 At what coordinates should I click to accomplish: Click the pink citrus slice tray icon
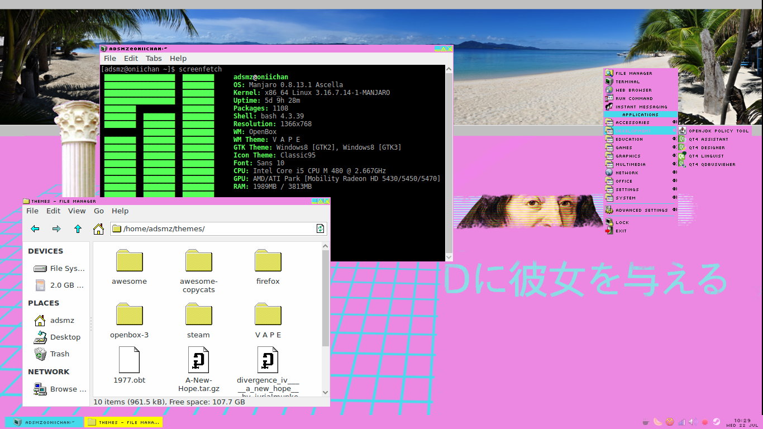[x=657, y=422]
